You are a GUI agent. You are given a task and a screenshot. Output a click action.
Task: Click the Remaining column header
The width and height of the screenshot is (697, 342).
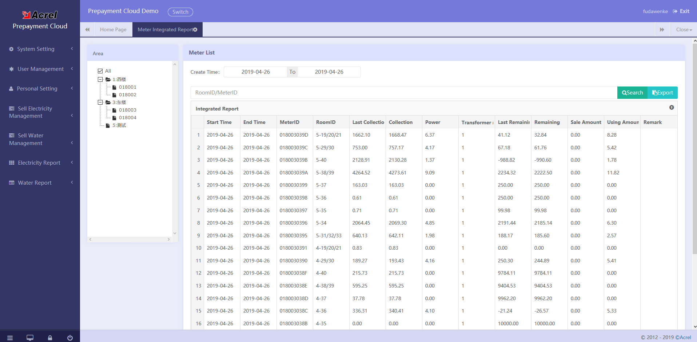pos(549,122)
